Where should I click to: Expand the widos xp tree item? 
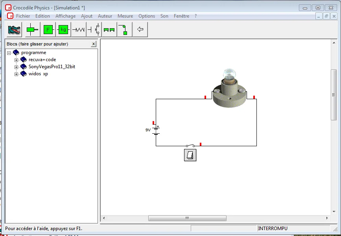click(x=17, y=74)
